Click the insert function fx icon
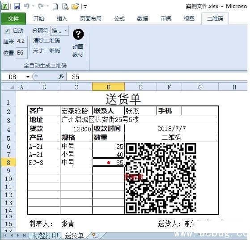 61,77
